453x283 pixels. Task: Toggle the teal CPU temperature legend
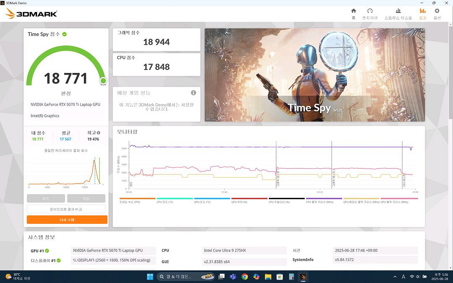[174, 200]
